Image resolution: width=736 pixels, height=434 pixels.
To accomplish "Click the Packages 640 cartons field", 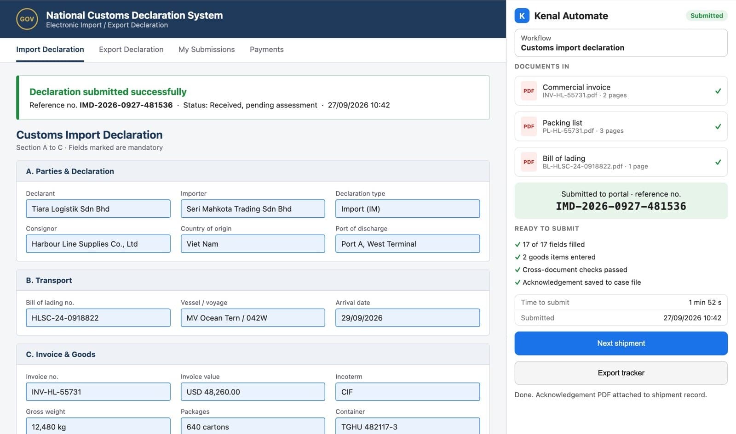I will click(253, 426).
